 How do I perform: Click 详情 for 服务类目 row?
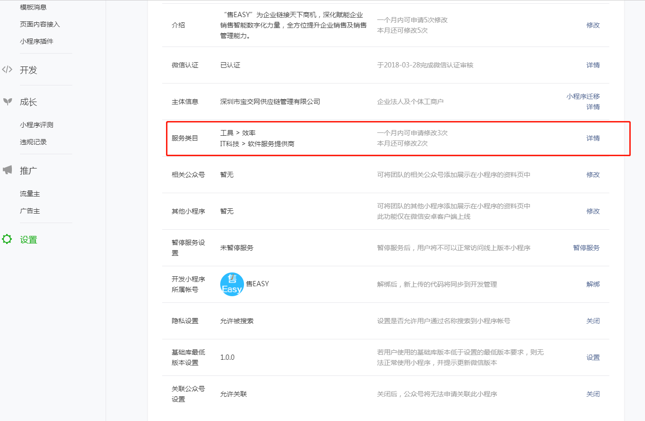coord(593,138)
